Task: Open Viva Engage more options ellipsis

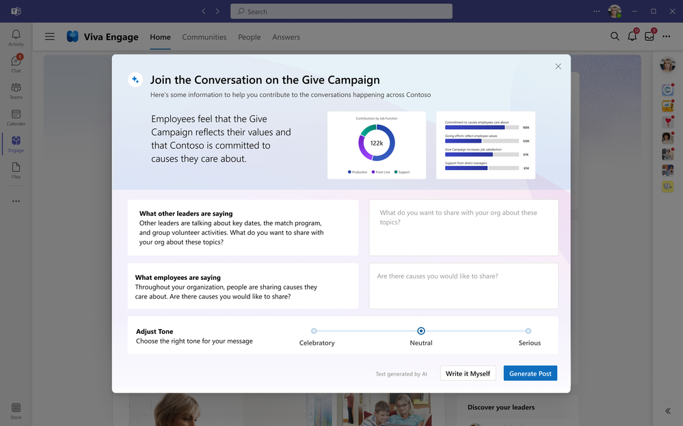Action: point(667,37)
